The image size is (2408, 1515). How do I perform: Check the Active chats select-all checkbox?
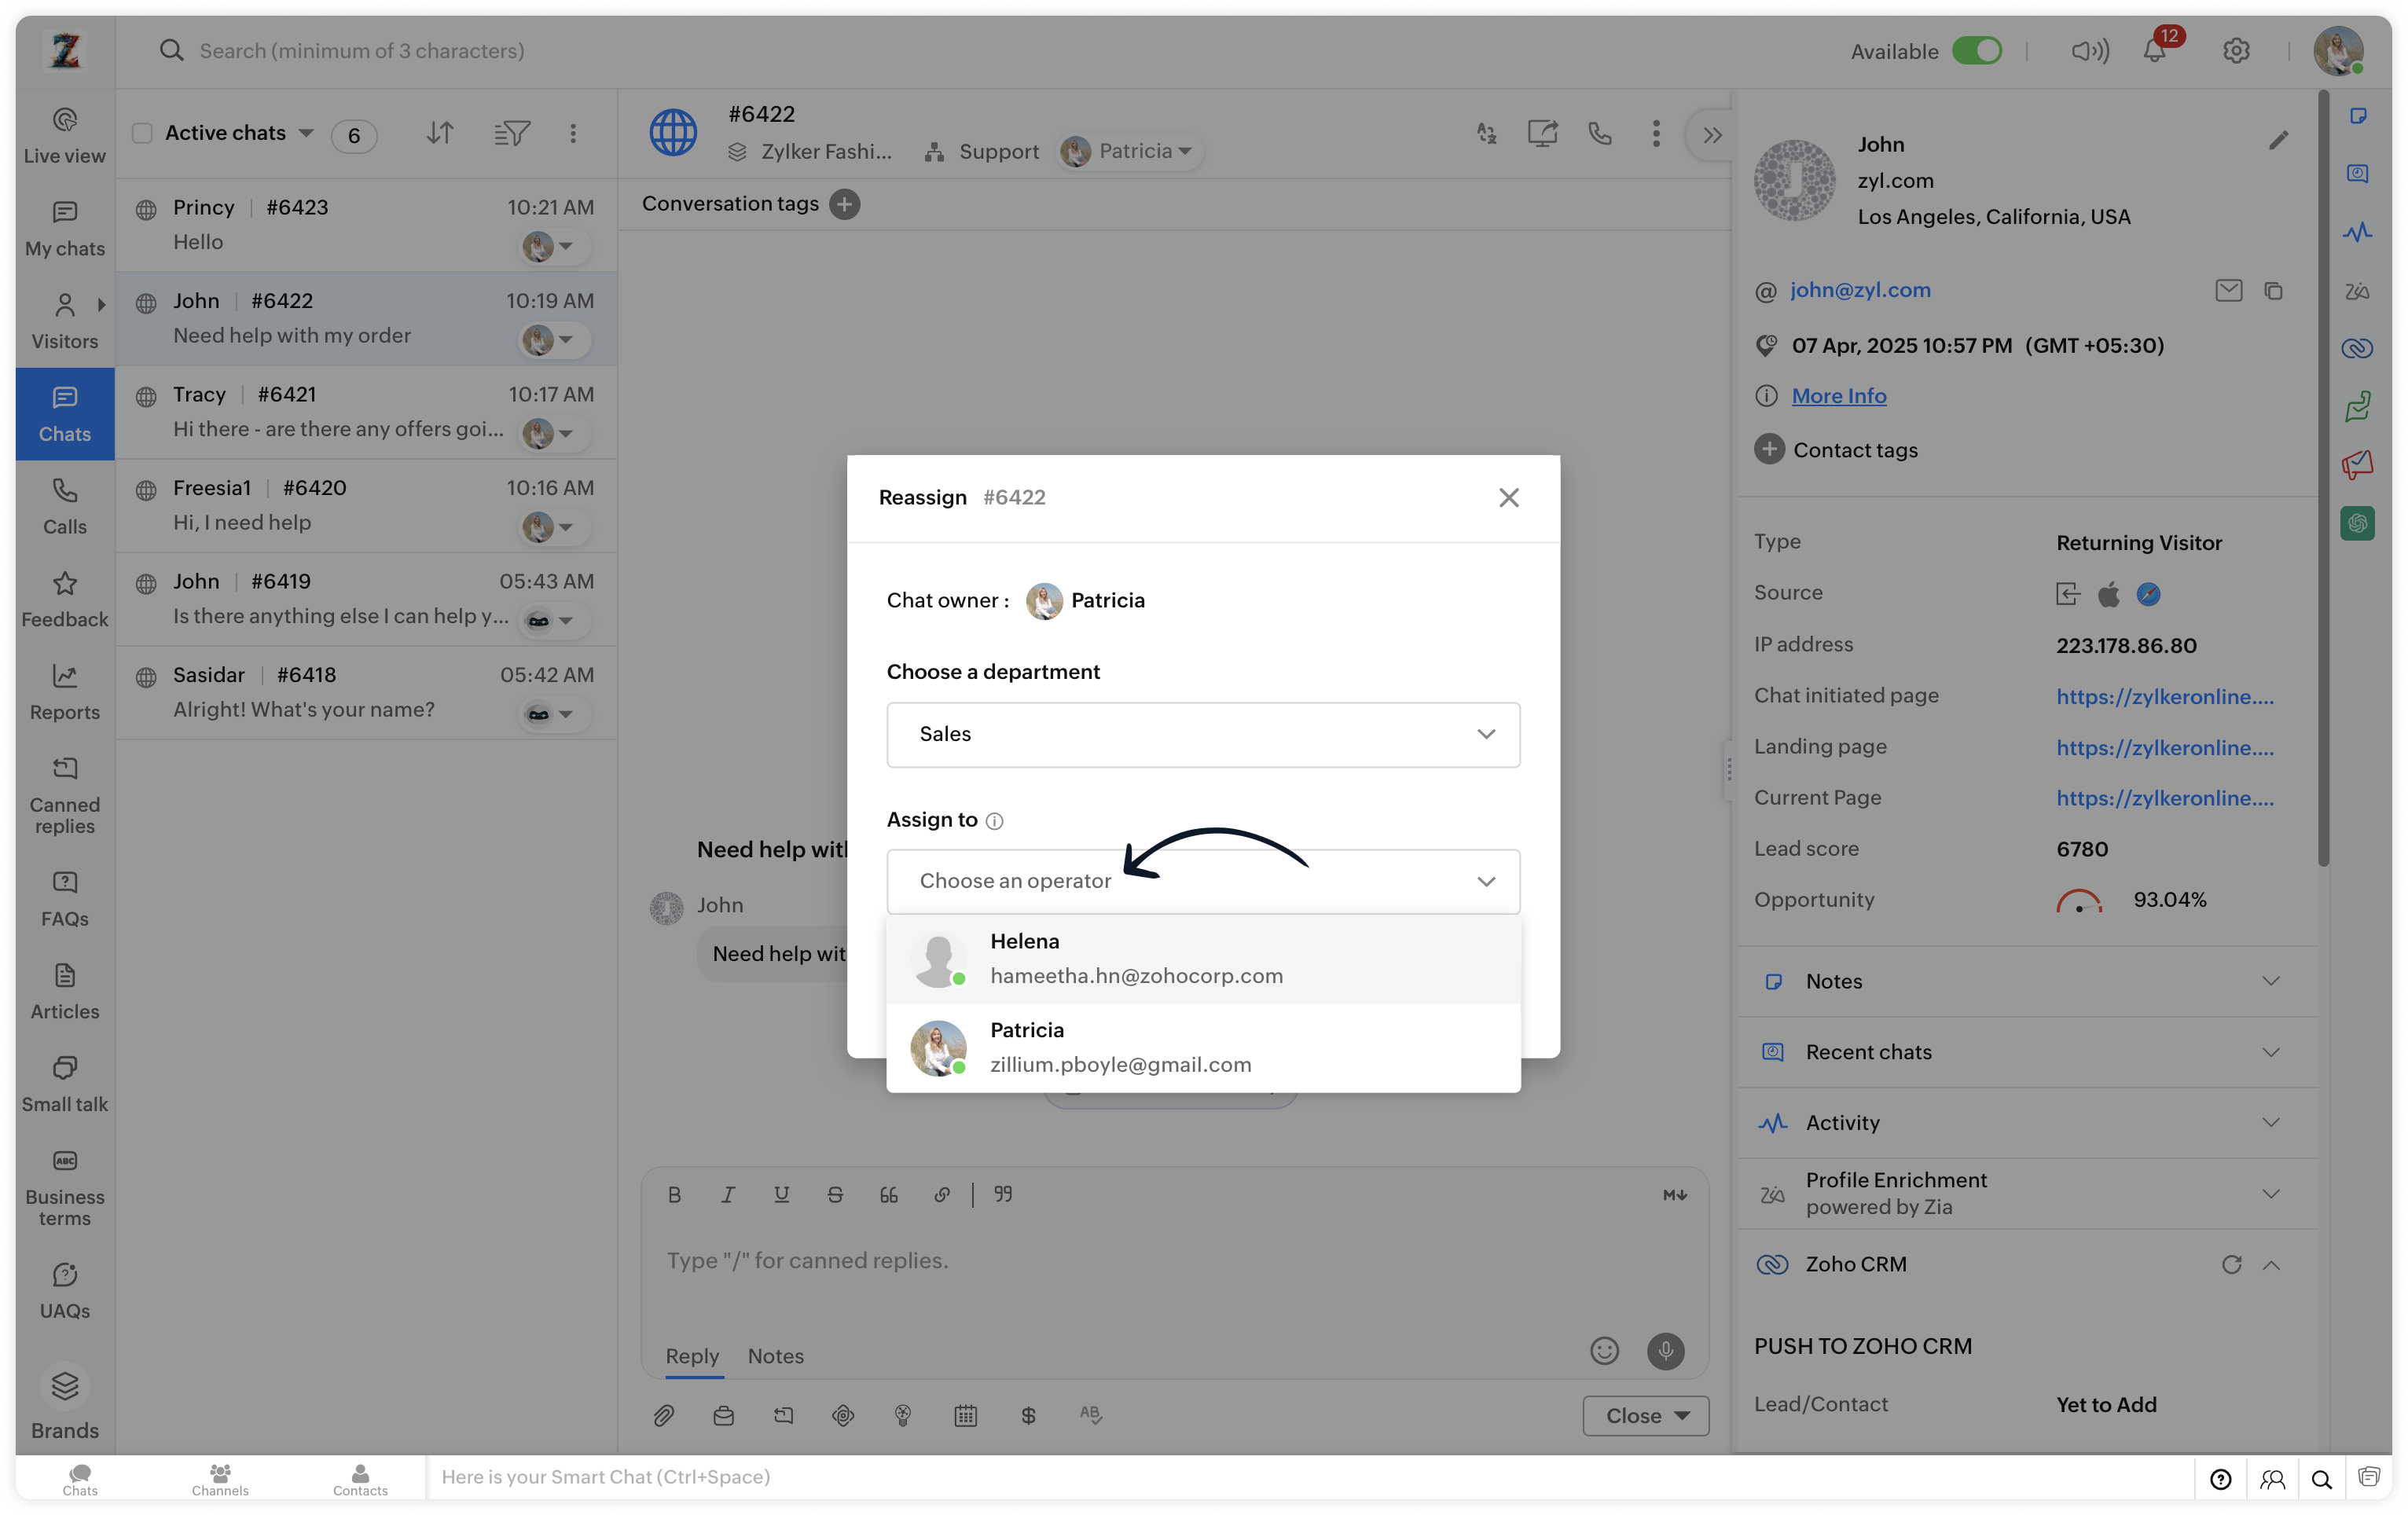(x=143, y=134)
